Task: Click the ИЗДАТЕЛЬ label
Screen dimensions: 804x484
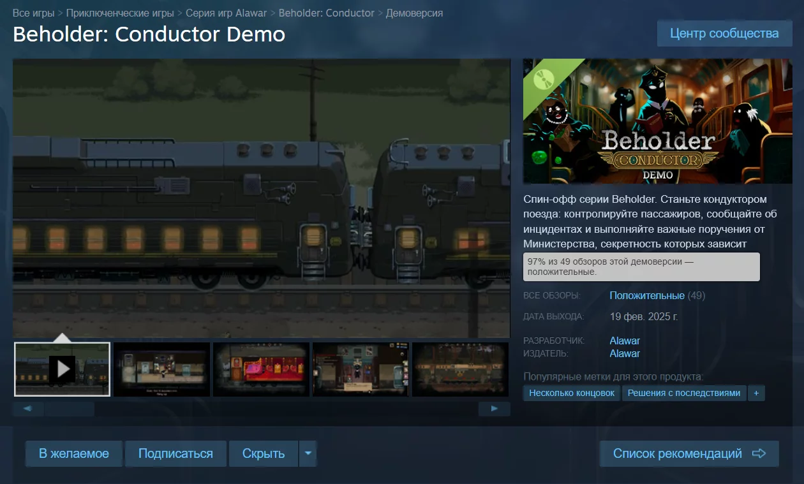Action: coord(546,353)
